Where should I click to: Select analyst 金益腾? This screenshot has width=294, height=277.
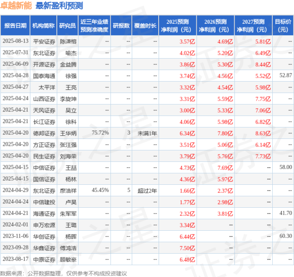pos(68,64)
